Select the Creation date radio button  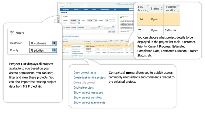point(77,27)
